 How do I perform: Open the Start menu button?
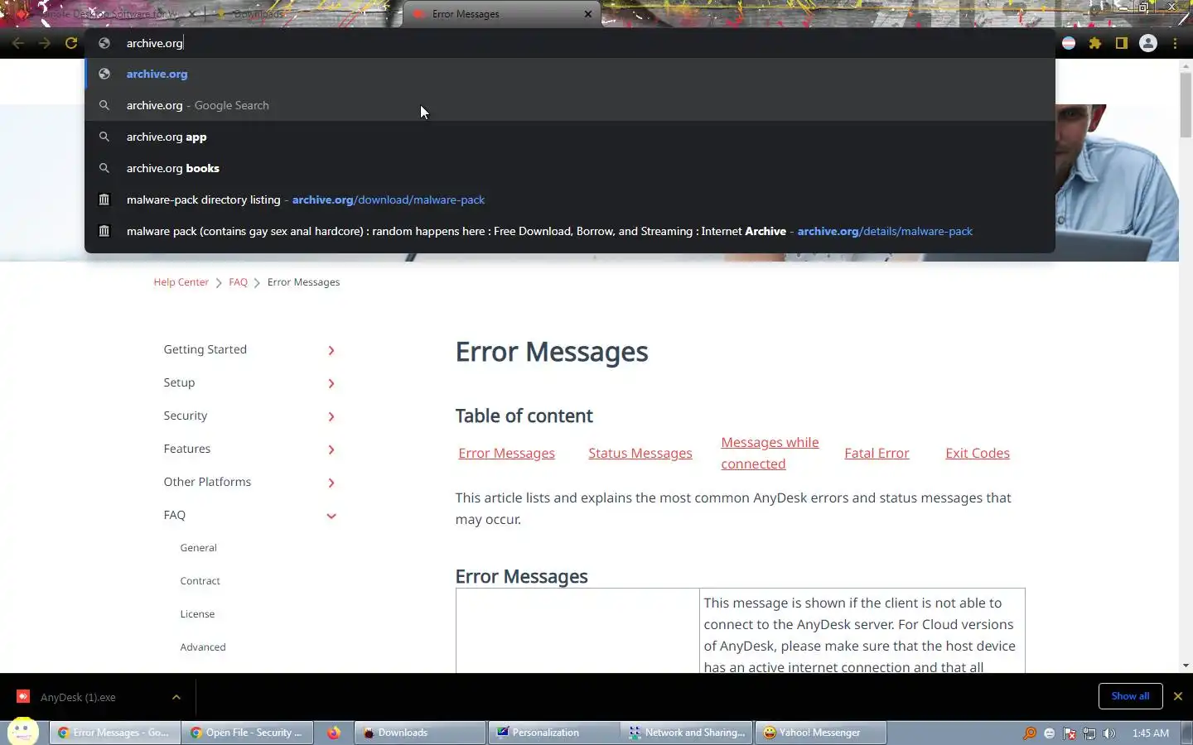22,732
